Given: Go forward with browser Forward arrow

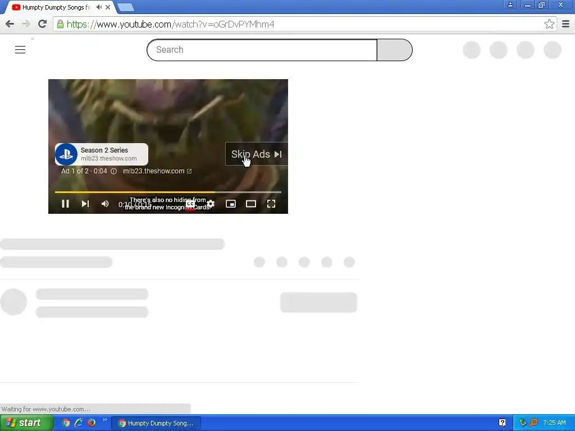Looking at the screenshot, I should [x=26, y=24].
